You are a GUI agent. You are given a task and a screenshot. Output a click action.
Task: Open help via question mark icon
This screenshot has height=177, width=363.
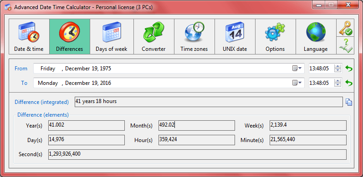pos(345,45)
